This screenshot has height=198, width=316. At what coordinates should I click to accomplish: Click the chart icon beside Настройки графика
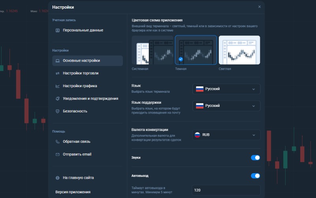[57, 86]
